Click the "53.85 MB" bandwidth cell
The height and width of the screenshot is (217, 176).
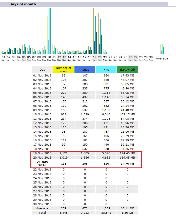tap(127, 84)
